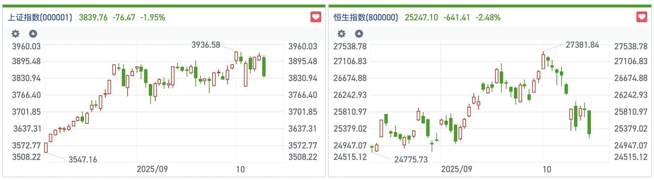Viewport: 654px width, 180px height.
Task: Click month 10 label on 恒生指数 axis
Action: click(x=547, y=169)
